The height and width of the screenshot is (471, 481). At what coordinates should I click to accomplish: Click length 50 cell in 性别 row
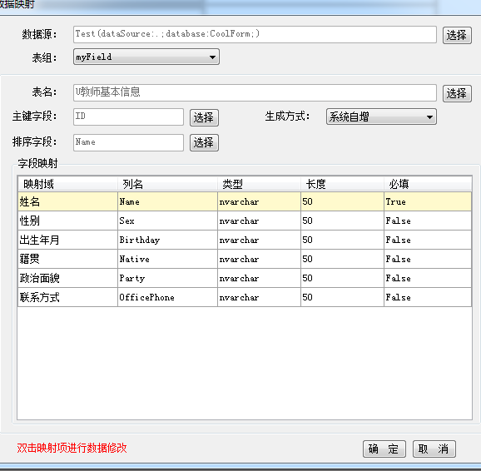pos(342,221)
